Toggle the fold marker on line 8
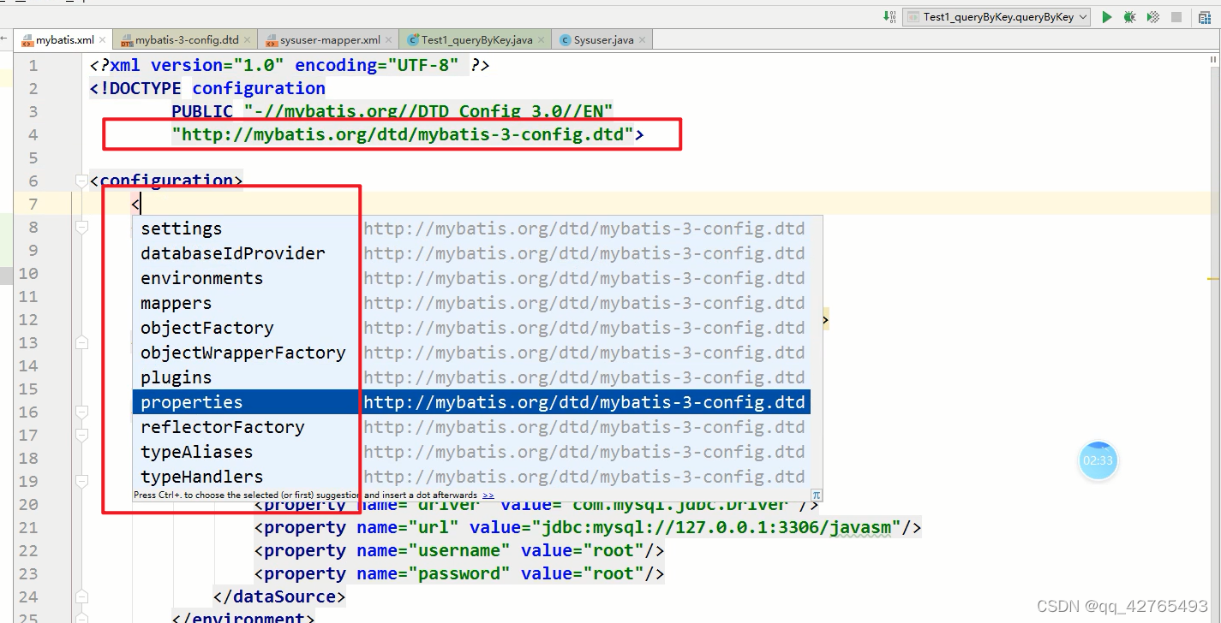Screen dimensions: 1221x623 [81, 227]
